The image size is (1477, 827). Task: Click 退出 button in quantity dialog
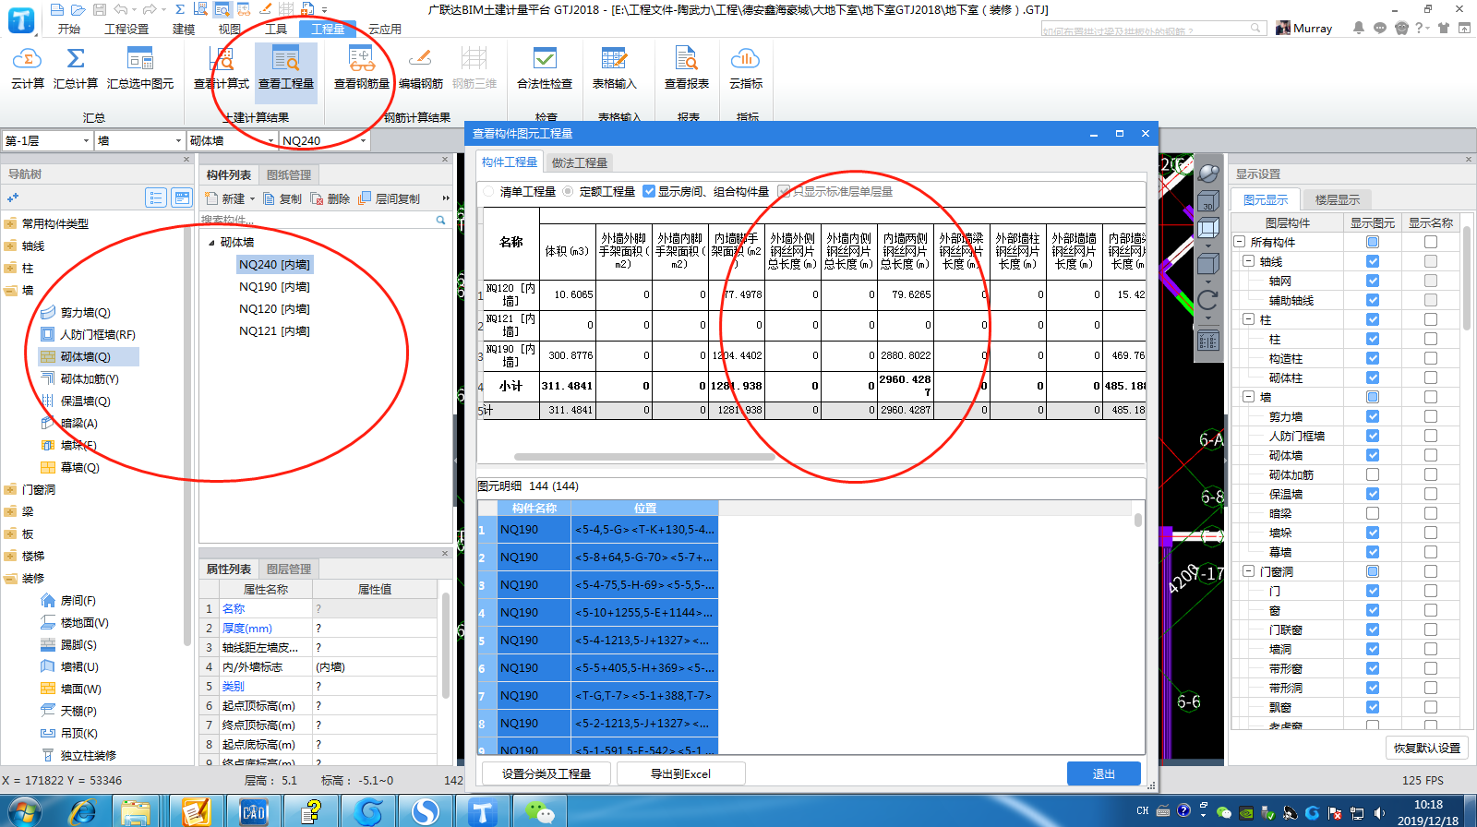pyautogui.click(x=1104, y=773)
